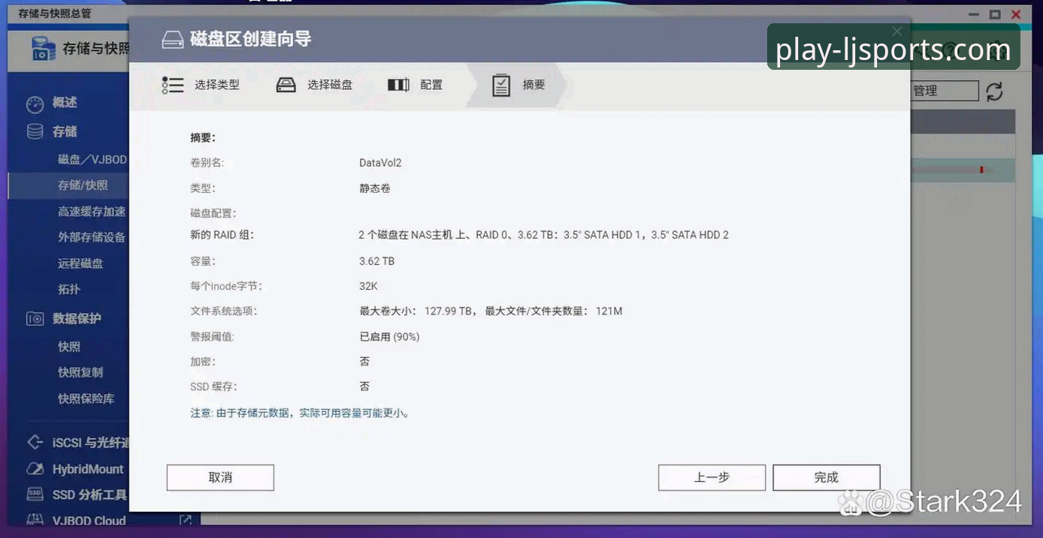Viewport: 1043px width, 538px height.
Task: Click the 注意 storage metadata note
Action: (300, 413)
